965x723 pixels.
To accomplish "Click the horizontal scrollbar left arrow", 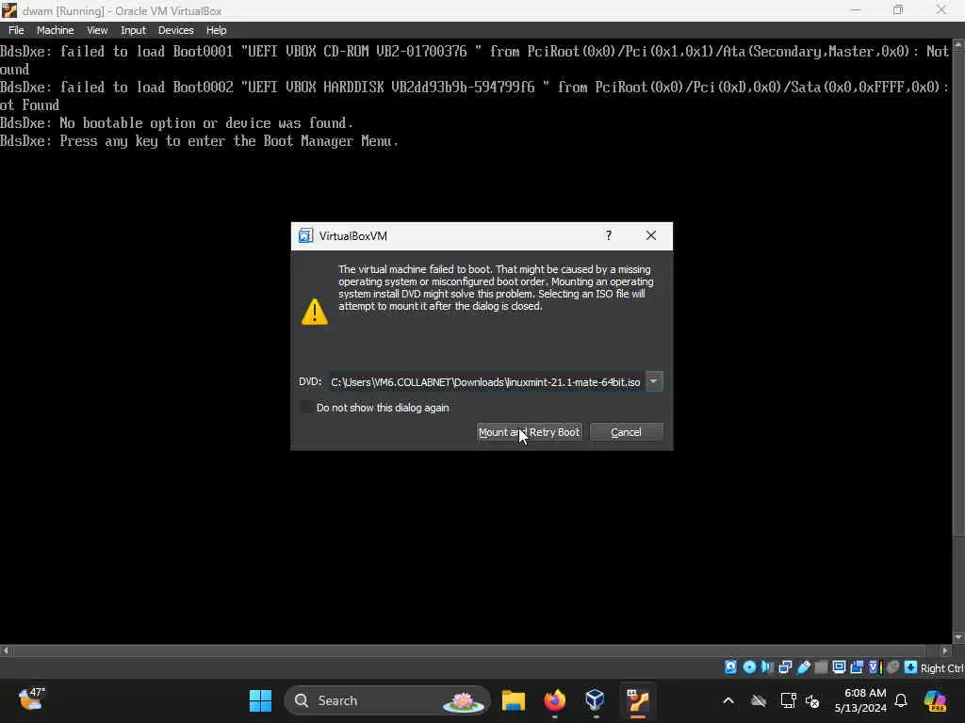I will tap(6, 650).
